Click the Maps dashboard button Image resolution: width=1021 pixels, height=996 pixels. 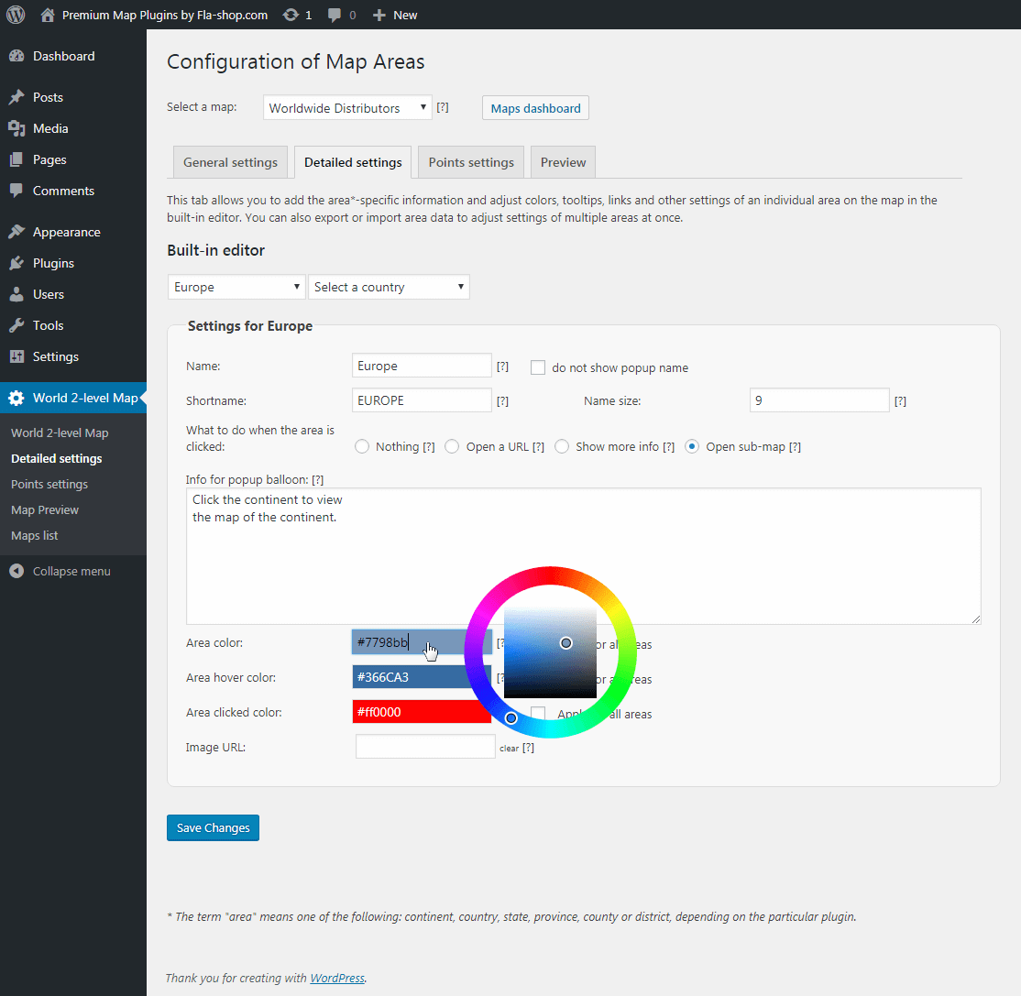click(536, 108)
